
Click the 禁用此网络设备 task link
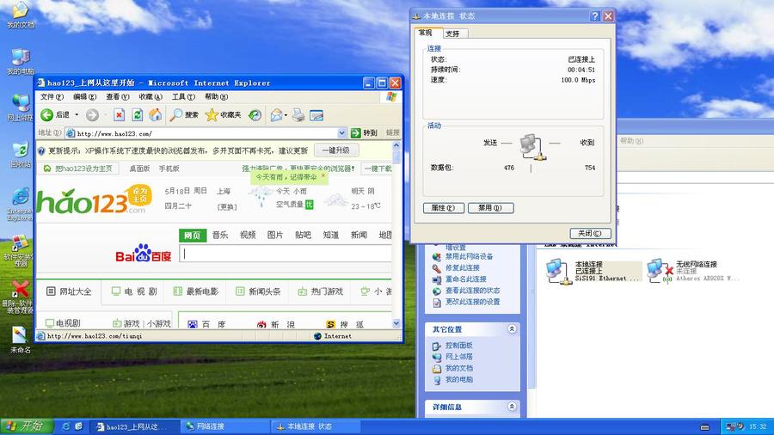pyautogui.click(x=469, y=256)
